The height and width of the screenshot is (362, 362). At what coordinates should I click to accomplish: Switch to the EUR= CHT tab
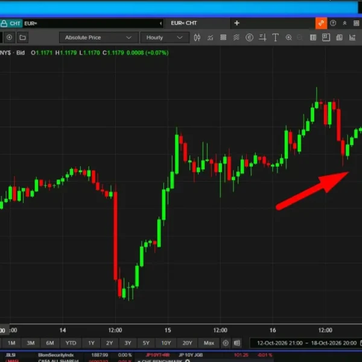pos(184,23)
